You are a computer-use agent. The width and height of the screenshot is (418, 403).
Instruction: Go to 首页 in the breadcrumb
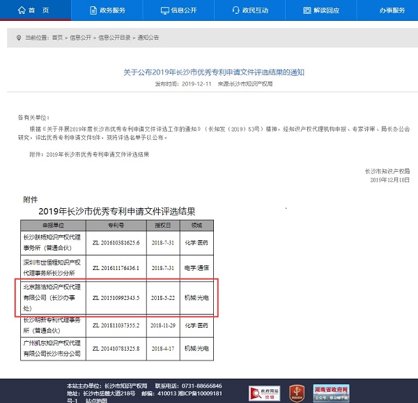(57, 38)
